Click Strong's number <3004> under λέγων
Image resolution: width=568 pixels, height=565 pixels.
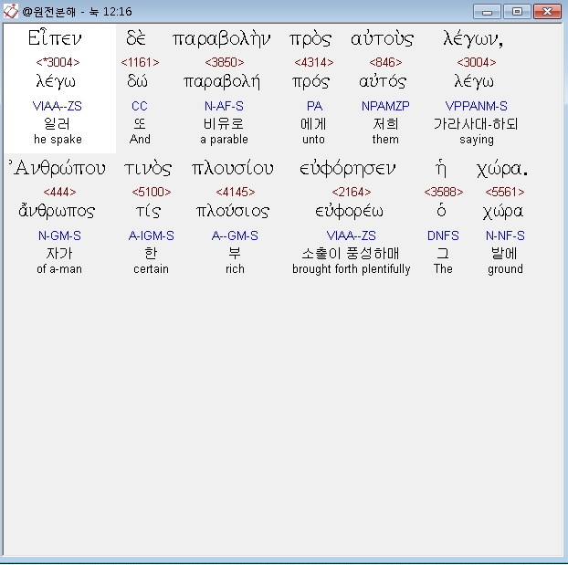(477, 62)
